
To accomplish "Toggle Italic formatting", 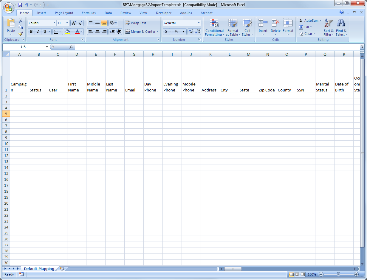I will click(x=38, y=32).
